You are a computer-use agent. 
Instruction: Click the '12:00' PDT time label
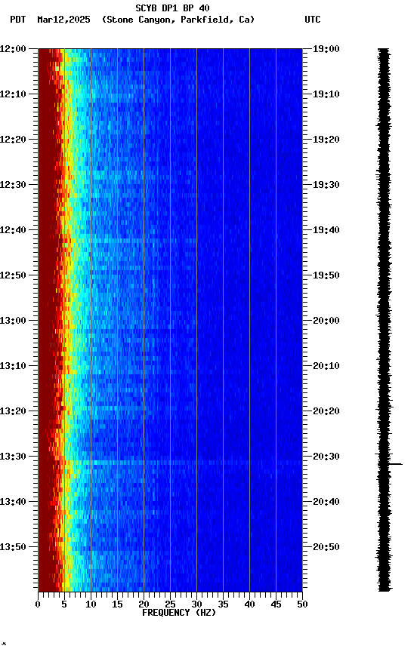pos(13,49)
